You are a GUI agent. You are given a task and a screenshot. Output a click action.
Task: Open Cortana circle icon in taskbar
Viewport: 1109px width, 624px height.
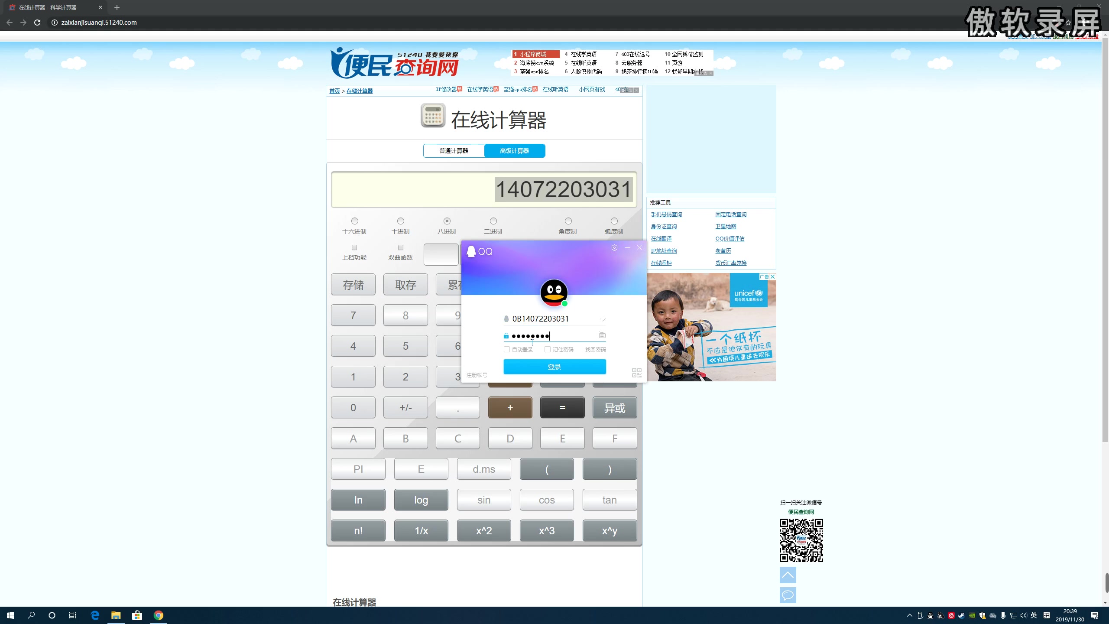52,615
